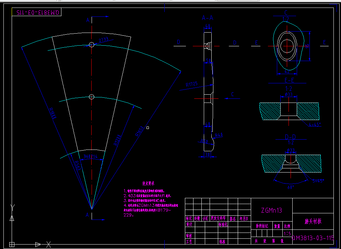Select the 360°/14 angle dimension
The width and height of the screenshot is (341, 249).
(91, 157)
